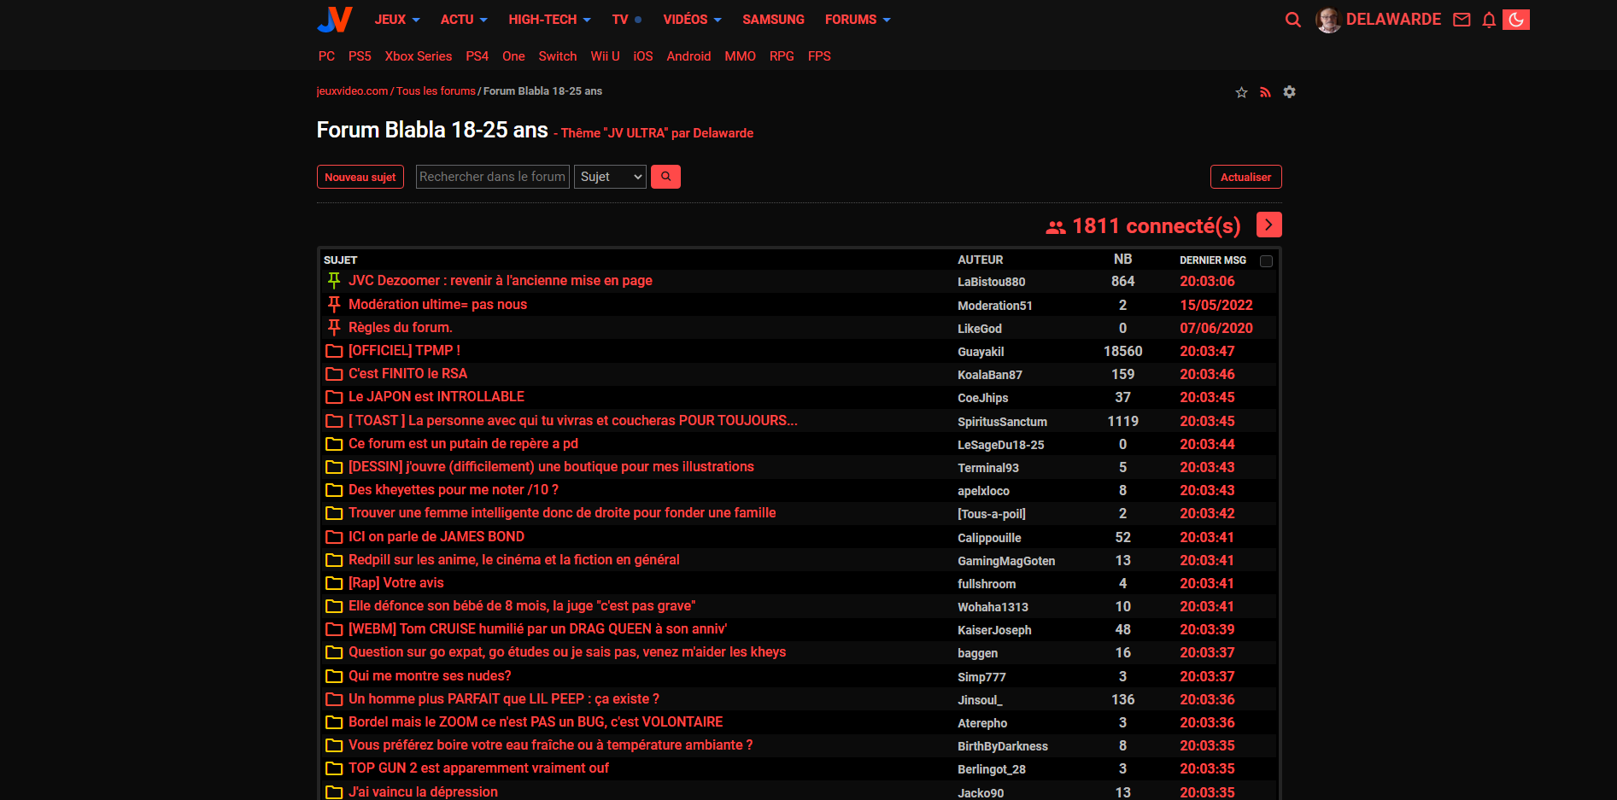The width and height of the screenshot is (1617, 800).
Task: Open topic Question sur go expat
Action: pyautogui.click(x=567, y=652)
